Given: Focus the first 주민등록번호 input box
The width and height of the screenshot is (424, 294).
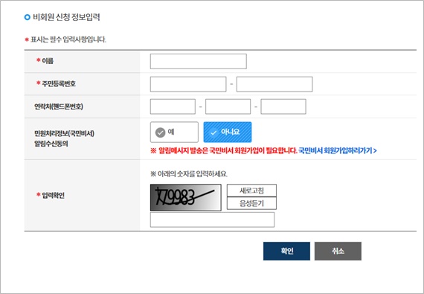Looking at the screenshot, I should pyautogui.click(x=188, y=84).
